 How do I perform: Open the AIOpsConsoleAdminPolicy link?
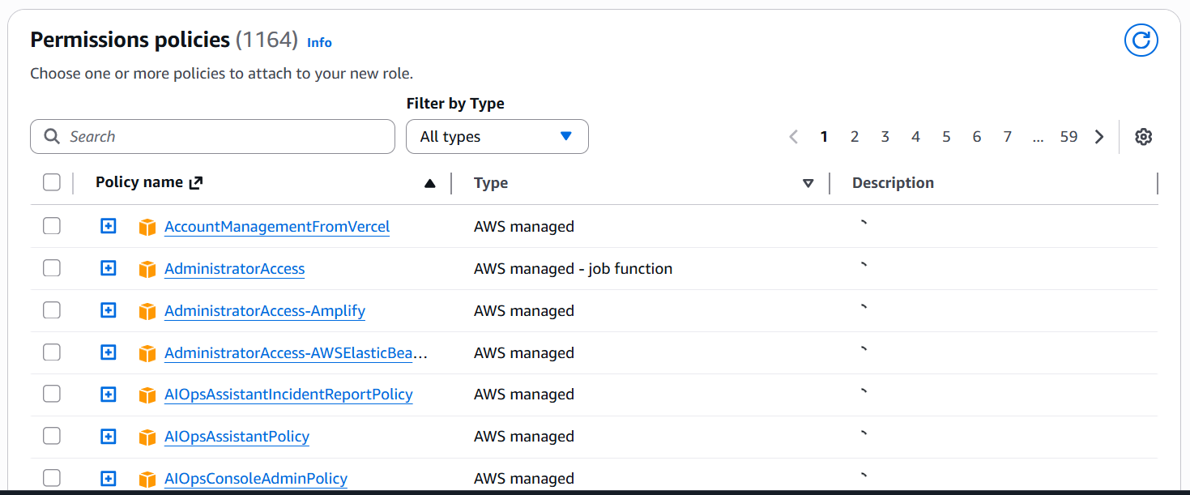coord(256,479)
